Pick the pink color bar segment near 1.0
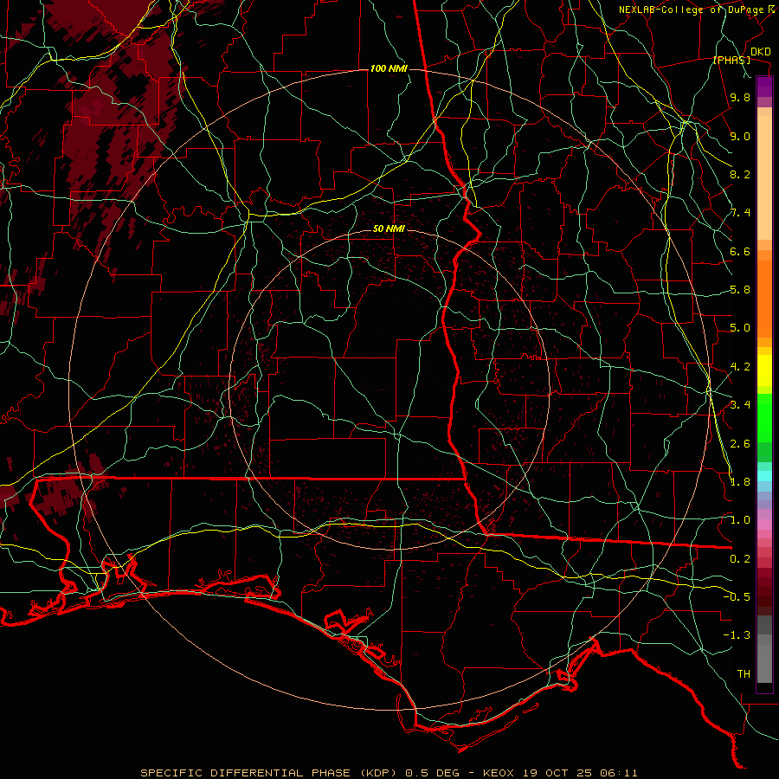The height and width of the screenshot is (779, 779). 764,525
